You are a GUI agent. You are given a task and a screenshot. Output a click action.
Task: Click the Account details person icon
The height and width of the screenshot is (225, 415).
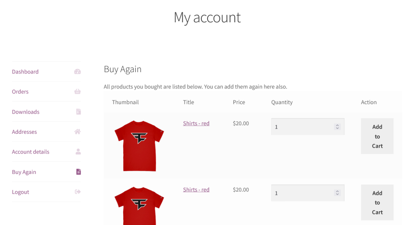click(x=78, y=152)
